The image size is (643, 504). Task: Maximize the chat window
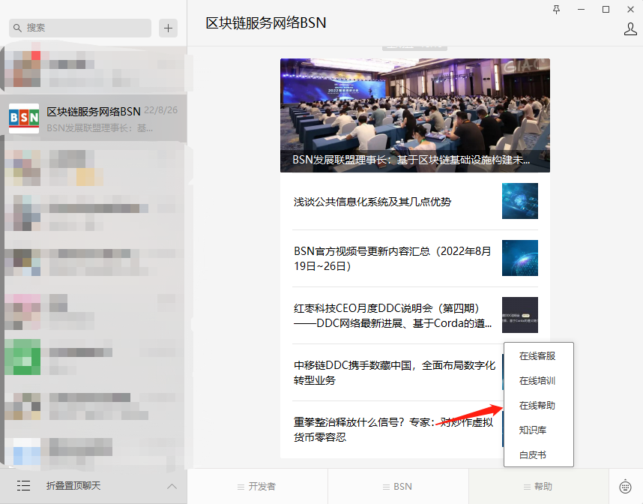point(606,10)
